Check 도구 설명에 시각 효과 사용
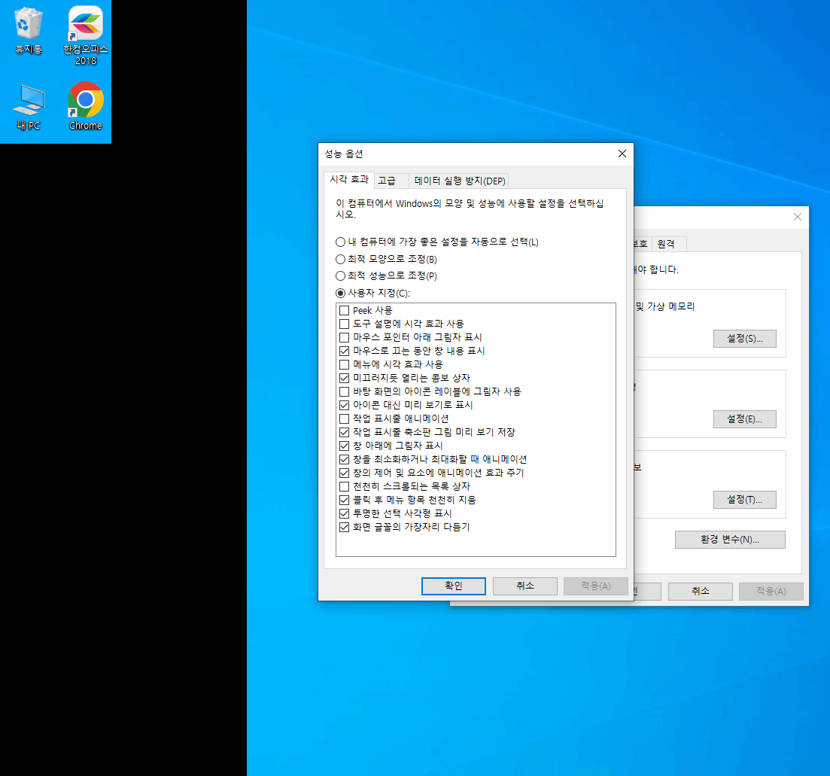This screenshot has height=776, width=830. 344,324
